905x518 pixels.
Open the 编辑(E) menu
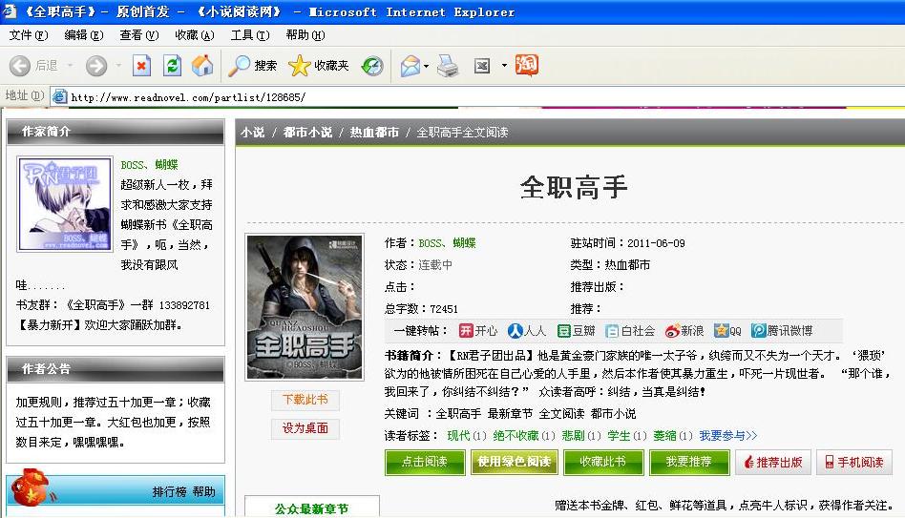point(84,35)
